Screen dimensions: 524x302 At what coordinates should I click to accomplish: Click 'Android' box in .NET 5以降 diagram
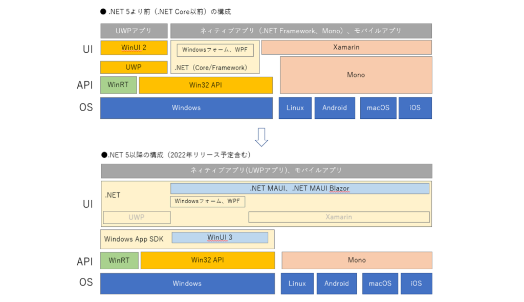tap(337, 284)
